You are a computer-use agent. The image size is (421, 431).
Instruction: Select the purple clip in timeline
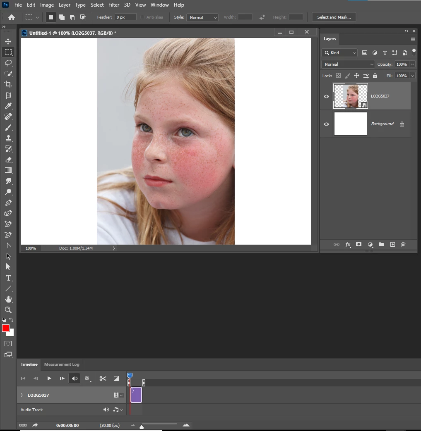click(x=136, y=395)
